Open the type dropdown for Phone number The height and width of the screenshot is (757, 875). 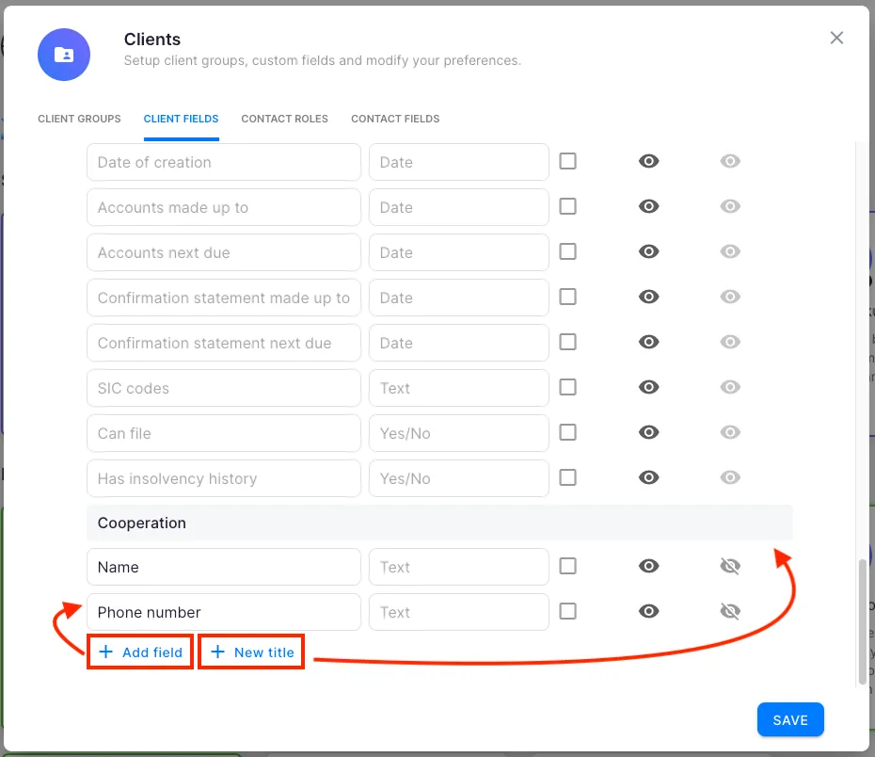458,612
